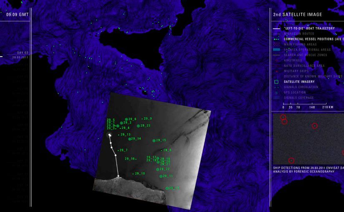Image resolution: width=344 pixels, height=212 pixels.
Task: Click the blue Frontex areas legend swatch
Action: pyautogui.click(x=276, y=49)
